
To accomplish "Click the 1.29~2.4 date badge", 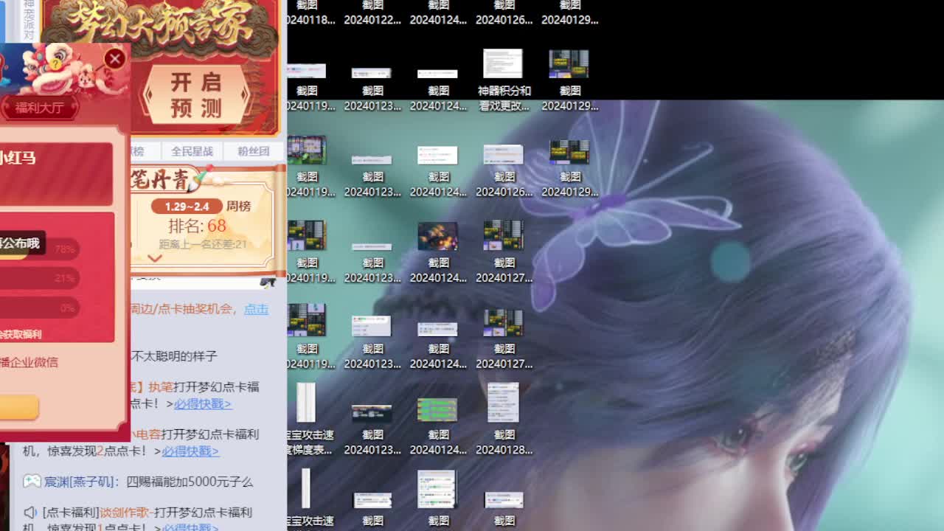I will click(x=187, y=206).
